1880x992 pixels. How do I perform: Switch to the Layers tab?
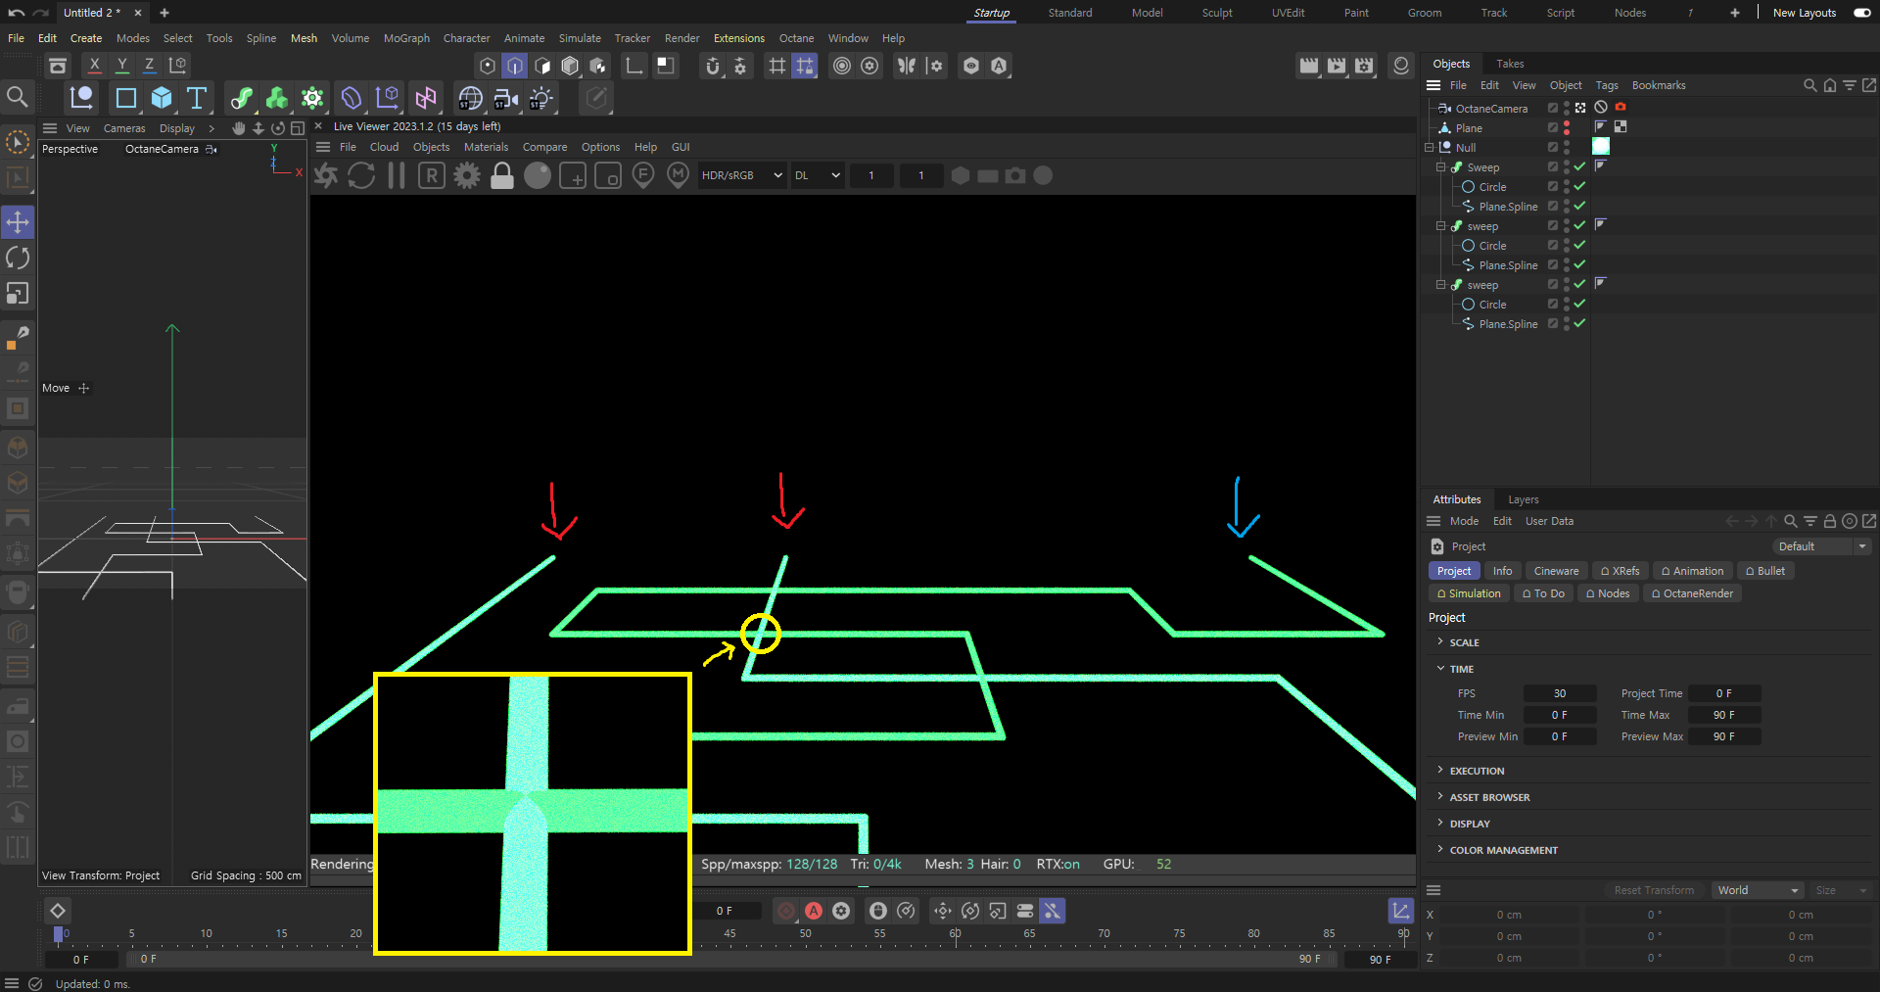point(1524,499)
